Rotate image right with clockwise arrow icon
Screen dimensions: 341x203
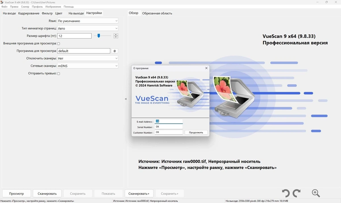pos(297,193)
